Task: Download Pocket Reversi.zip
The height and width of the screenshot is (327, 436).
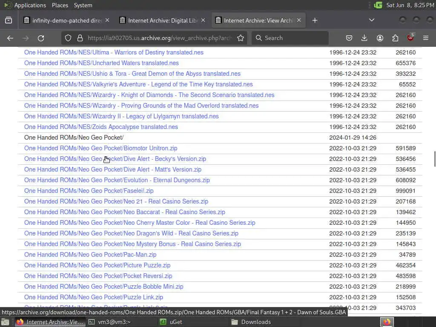Action: 98,276
